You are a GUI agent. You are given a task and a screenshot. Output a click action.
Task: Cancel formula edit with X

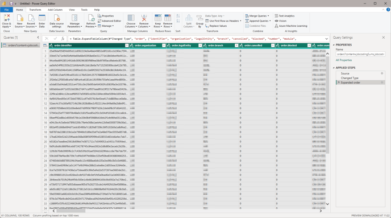[x=47, y=39]
